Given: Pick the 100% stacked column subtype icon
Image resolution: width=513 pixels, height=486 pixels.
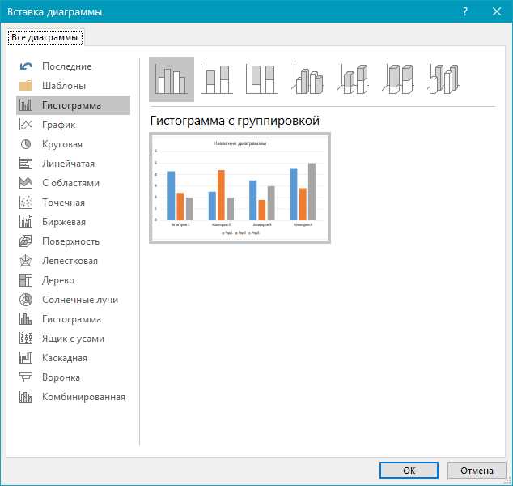Looking at the screenshot, I should 262,79.
